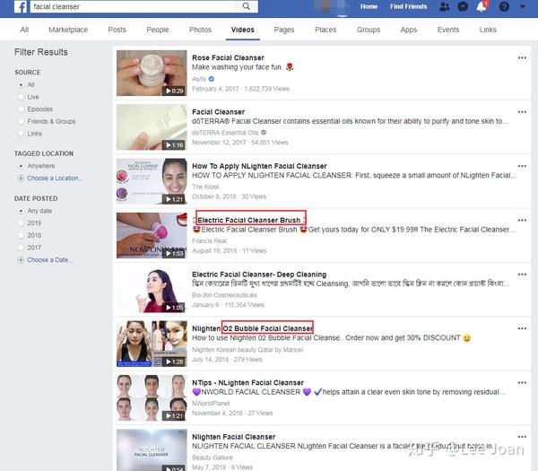The width and height of the screenshot is (538, 471).
Task: Click the Facebook logo icon
Action: (x=21, y=6)
